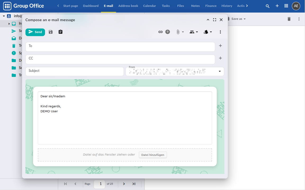Expand the Inbox folder arrow

tap(9, 24)
